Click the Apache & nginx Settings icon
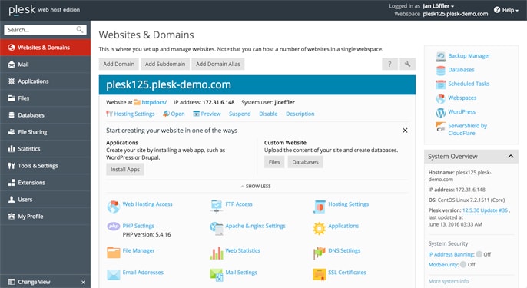This screenshot has width=527, height=288. click(x=217, y=228)
